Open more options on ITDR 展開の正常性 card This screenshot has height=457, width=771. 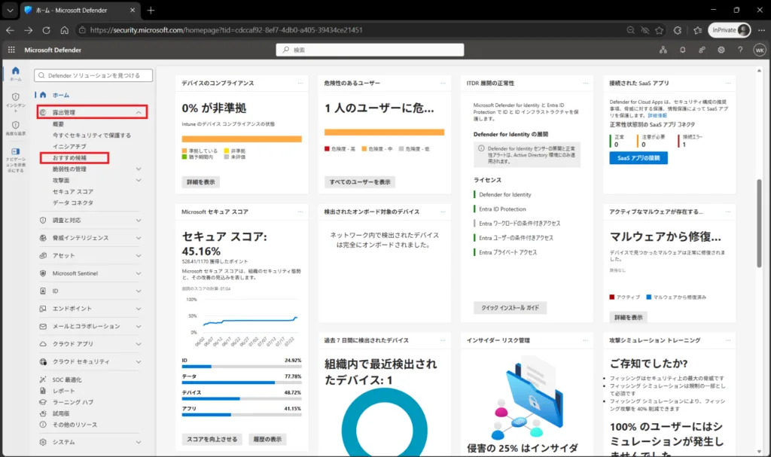coord(585,83)
